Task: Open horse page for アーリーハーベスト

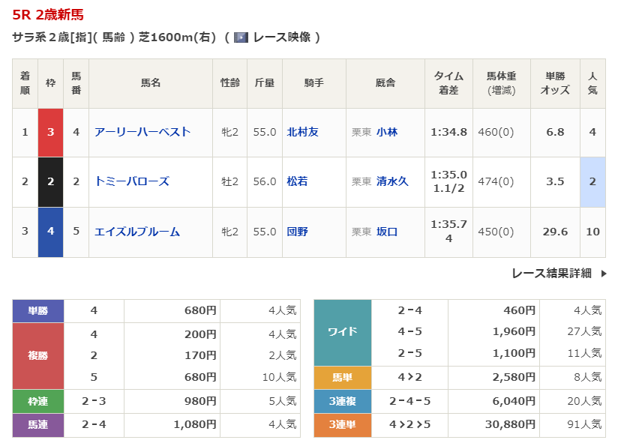Action: point(142,132)
